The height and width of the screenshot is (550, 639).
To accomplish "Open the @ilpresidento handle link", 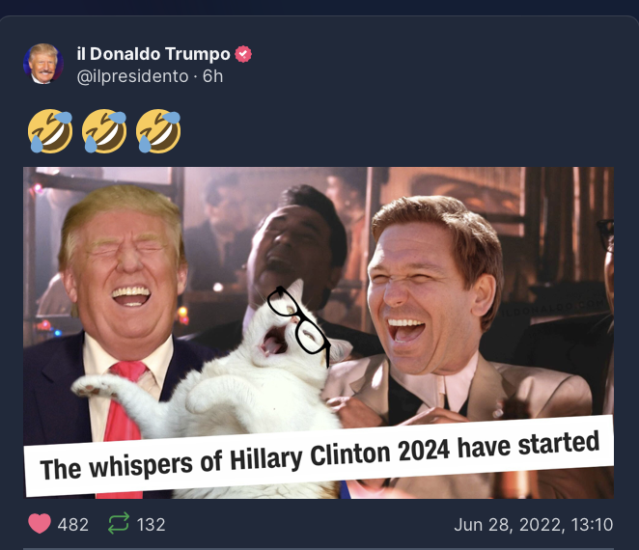I will (132, 76).
